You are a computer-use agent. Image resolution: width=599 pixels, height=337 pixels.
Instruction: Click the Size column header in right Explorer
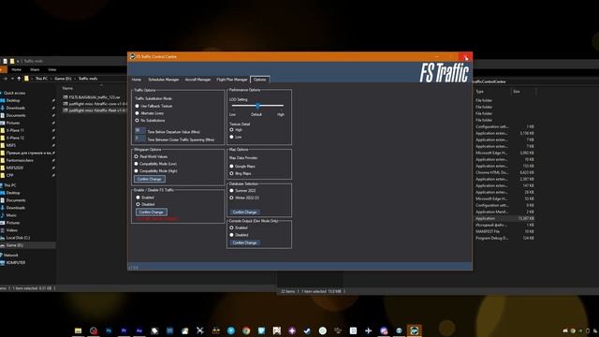pos(517,92)
